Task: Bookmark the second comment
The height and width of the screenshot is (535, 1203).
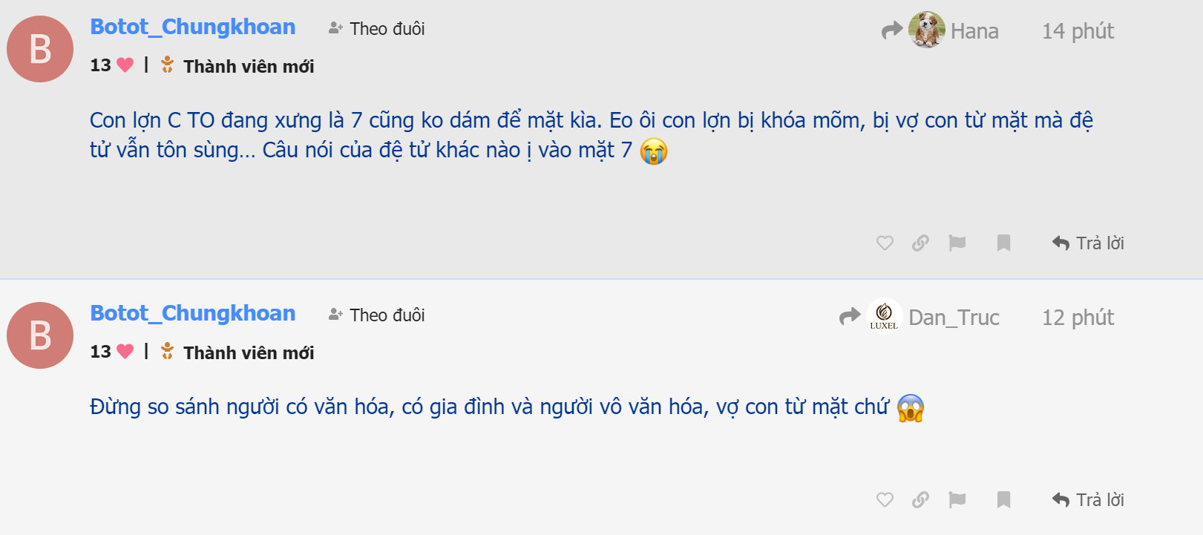Action: coord(1003,500)
